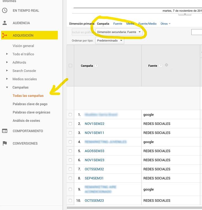
Task: Click the Conversiones flag icon
Action: pos(5,143)
